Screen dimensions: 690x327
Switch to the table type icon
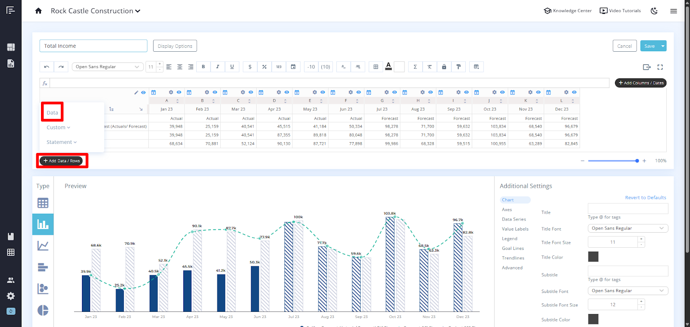pyautogui.click(x=43, y=203)
